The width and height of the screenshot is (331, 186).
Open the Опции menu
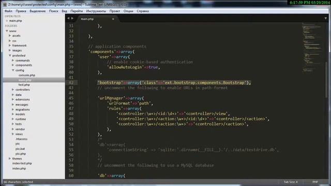(x=128, y=11)
